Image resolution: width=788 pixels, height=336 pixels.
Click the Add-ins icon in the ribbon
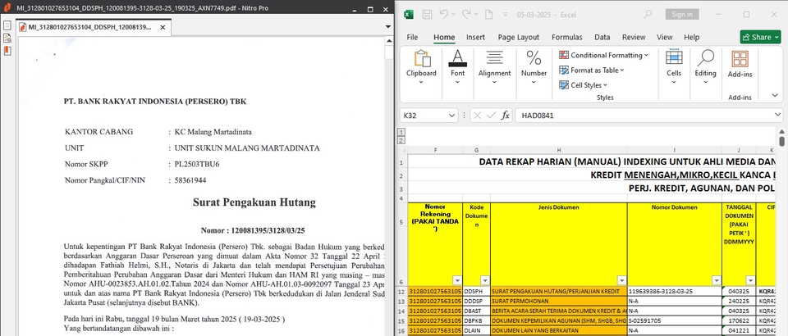[x=740, y=64]
